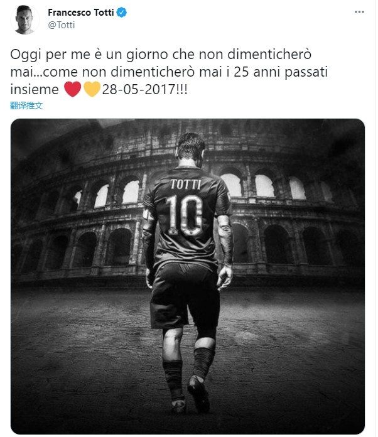The image size is (378, 437).
Task: Click the player's raised right boot
Action: [198, 394]
